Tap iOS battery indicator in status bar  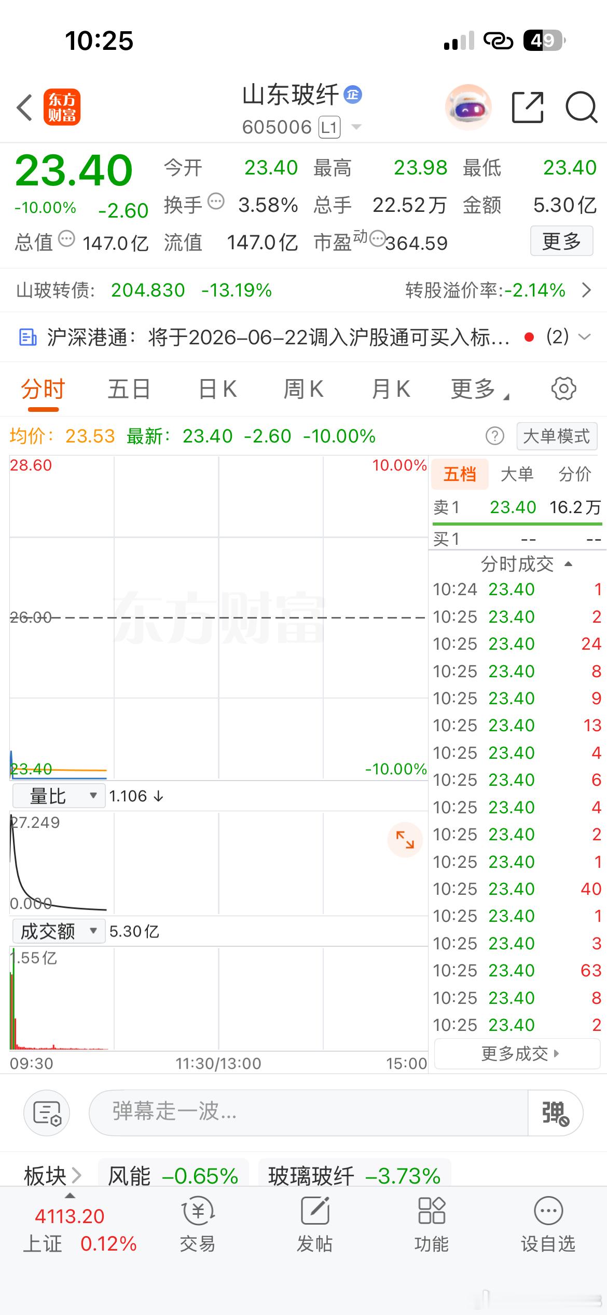click(x=545, y=41)
